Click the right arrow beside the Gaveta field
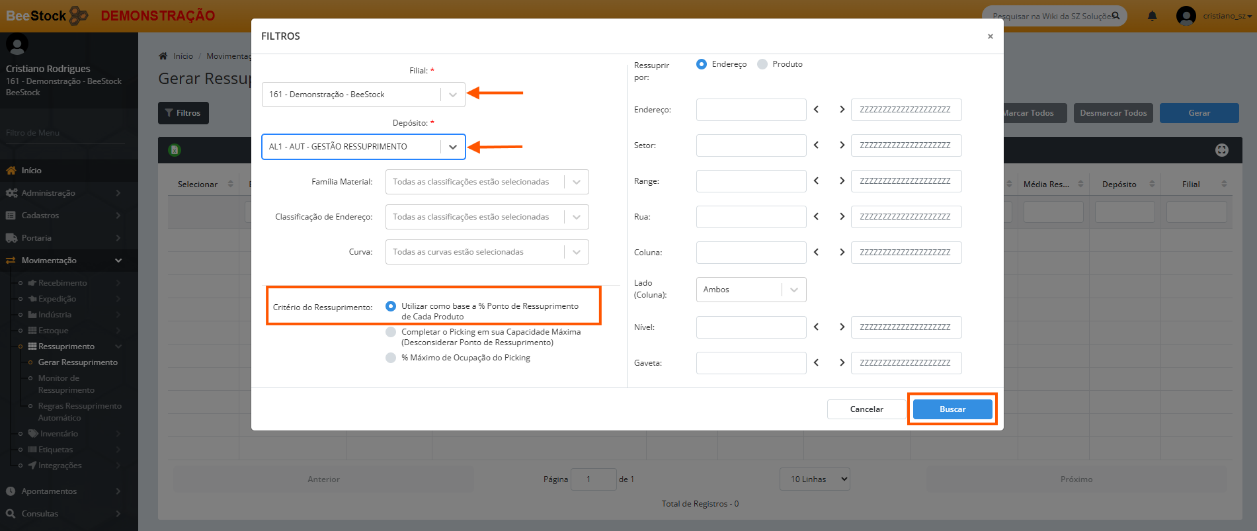This screenshot has width=1257, height=531. tap(842, 363)
